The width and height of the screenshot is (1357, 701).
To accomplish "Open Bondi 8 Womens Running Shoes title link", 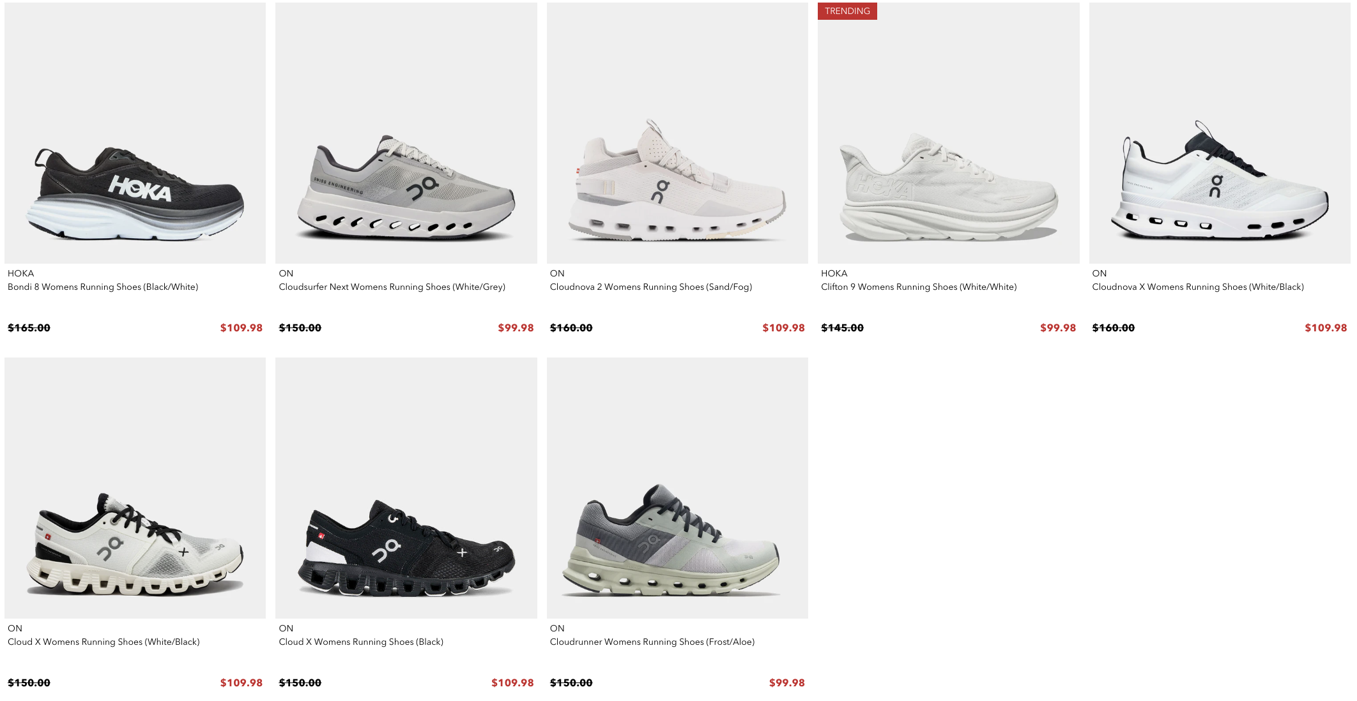I will [x=103, y=287].
